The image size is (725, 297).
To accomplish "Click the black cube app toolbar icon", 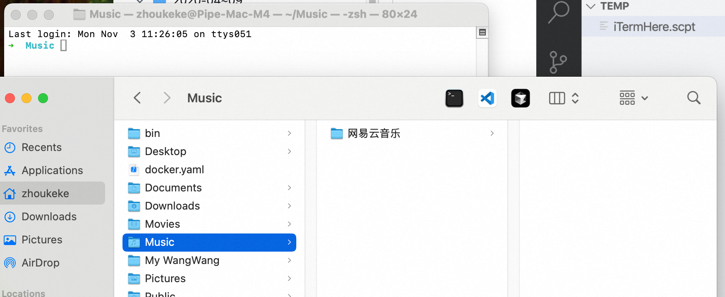I will pyautogui.click(x=520, y=99).
